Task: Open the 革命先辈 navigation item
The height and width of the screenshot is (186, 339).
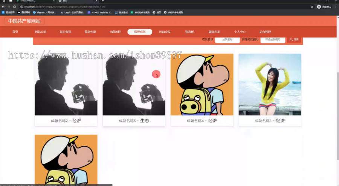Action: click(90, 32)
